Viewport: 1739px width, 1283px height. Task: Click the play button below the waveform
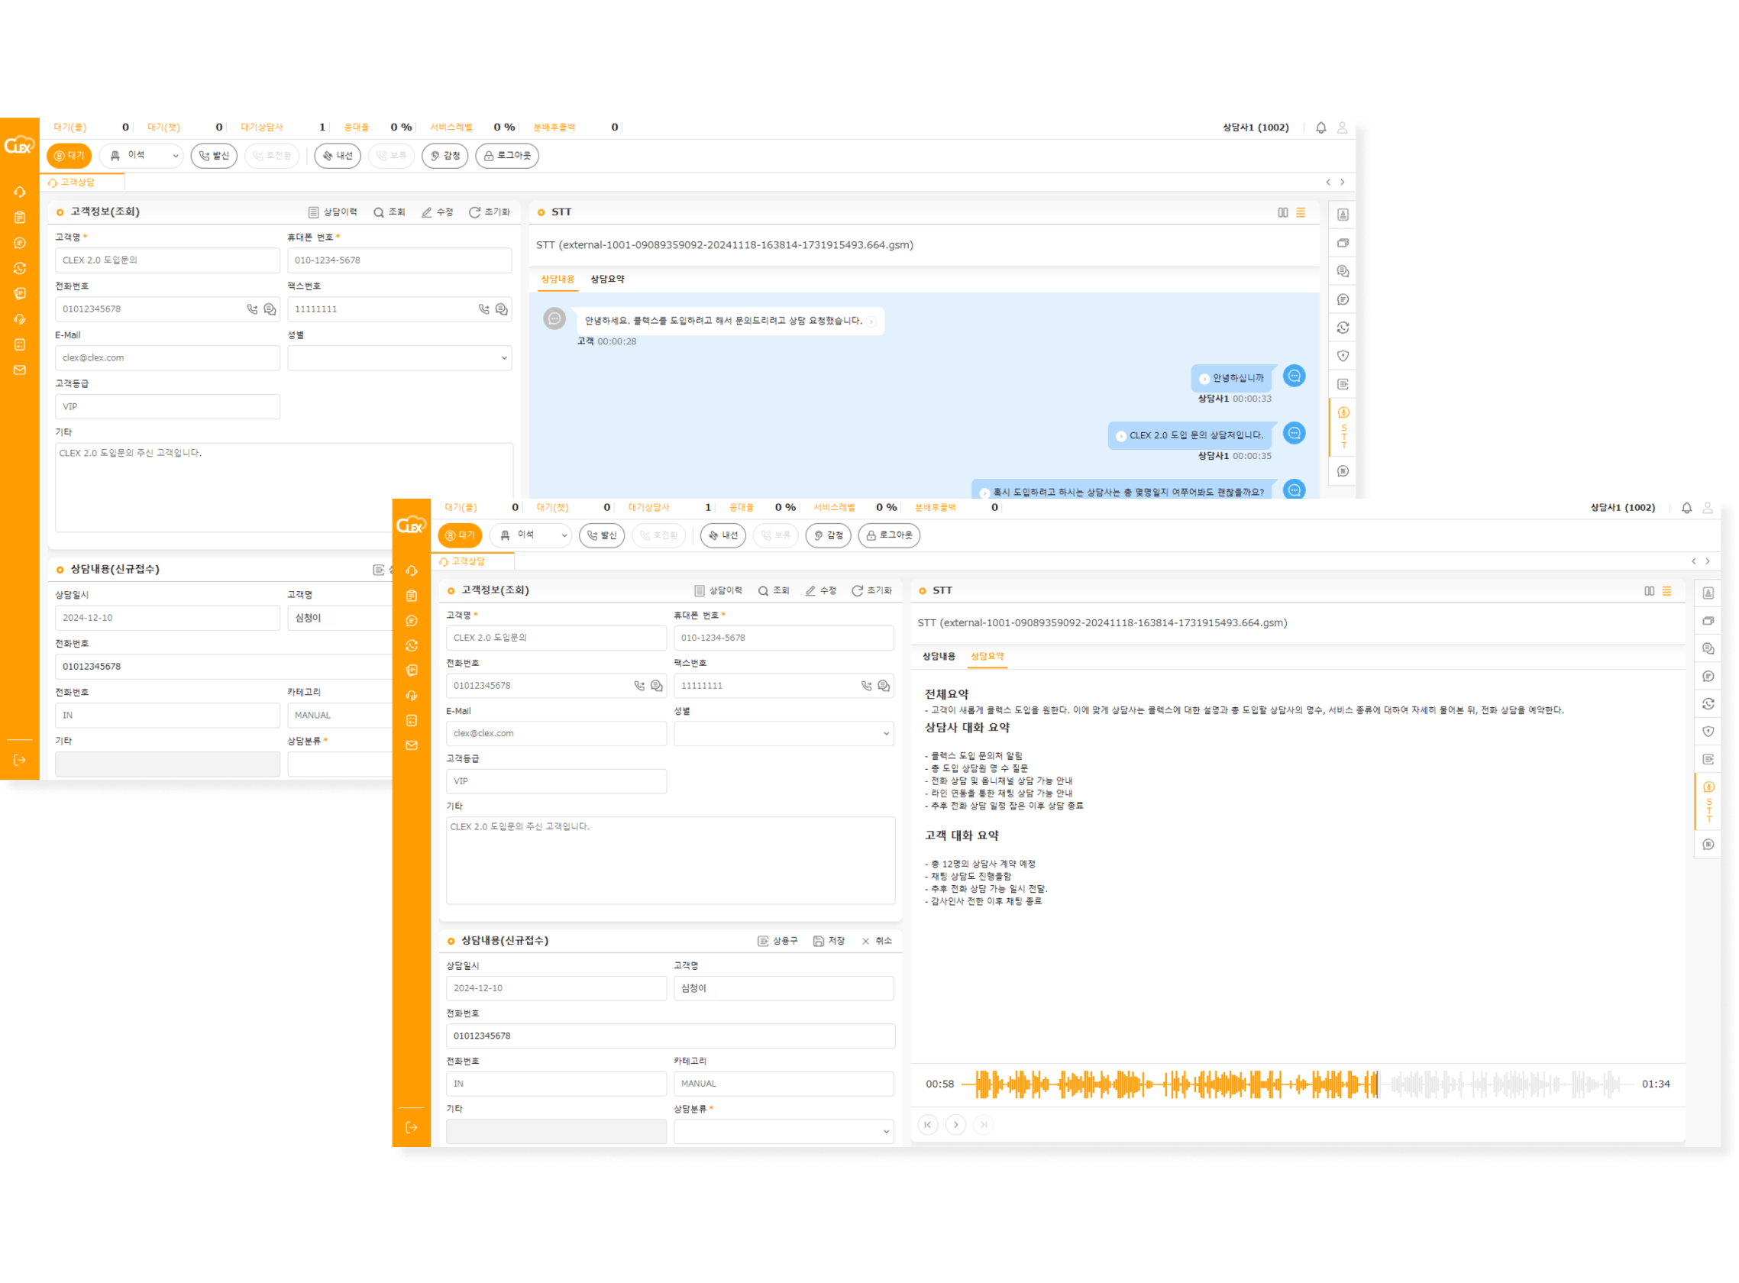[x=955, y=1125]
